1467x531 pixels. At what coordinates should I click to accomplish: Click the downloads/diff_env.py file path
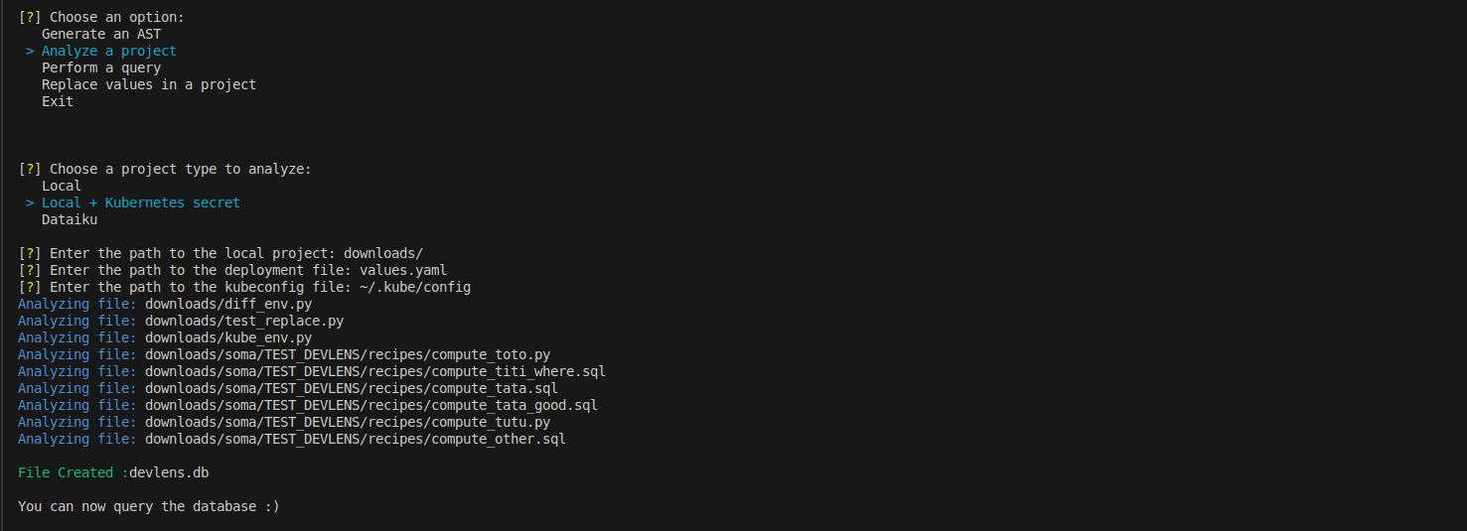[x=228, y=304]
